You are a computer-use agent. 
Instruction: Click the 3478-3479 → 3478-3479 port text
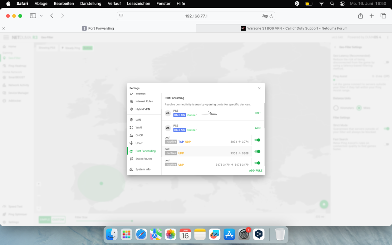point(232,165)
